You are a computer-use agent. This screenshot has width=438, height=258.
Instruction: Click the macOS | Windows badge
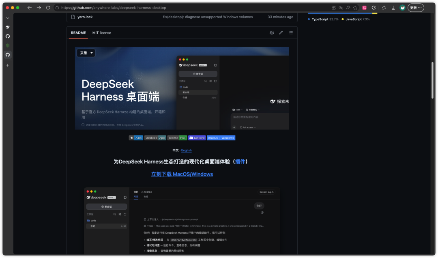[x=221, y=138]
